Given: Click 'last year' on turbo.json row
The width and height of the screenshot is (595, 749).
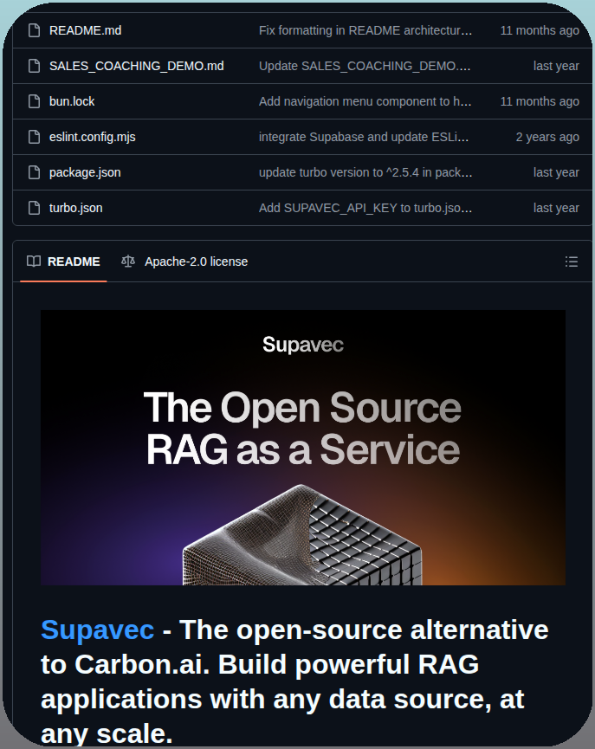Looking at the screenshot, I should pyautogui.click(x=556, y=208).
